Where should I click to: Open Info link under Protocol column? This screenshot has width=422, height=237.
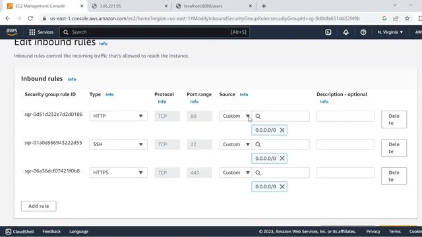tap(162, 101)
